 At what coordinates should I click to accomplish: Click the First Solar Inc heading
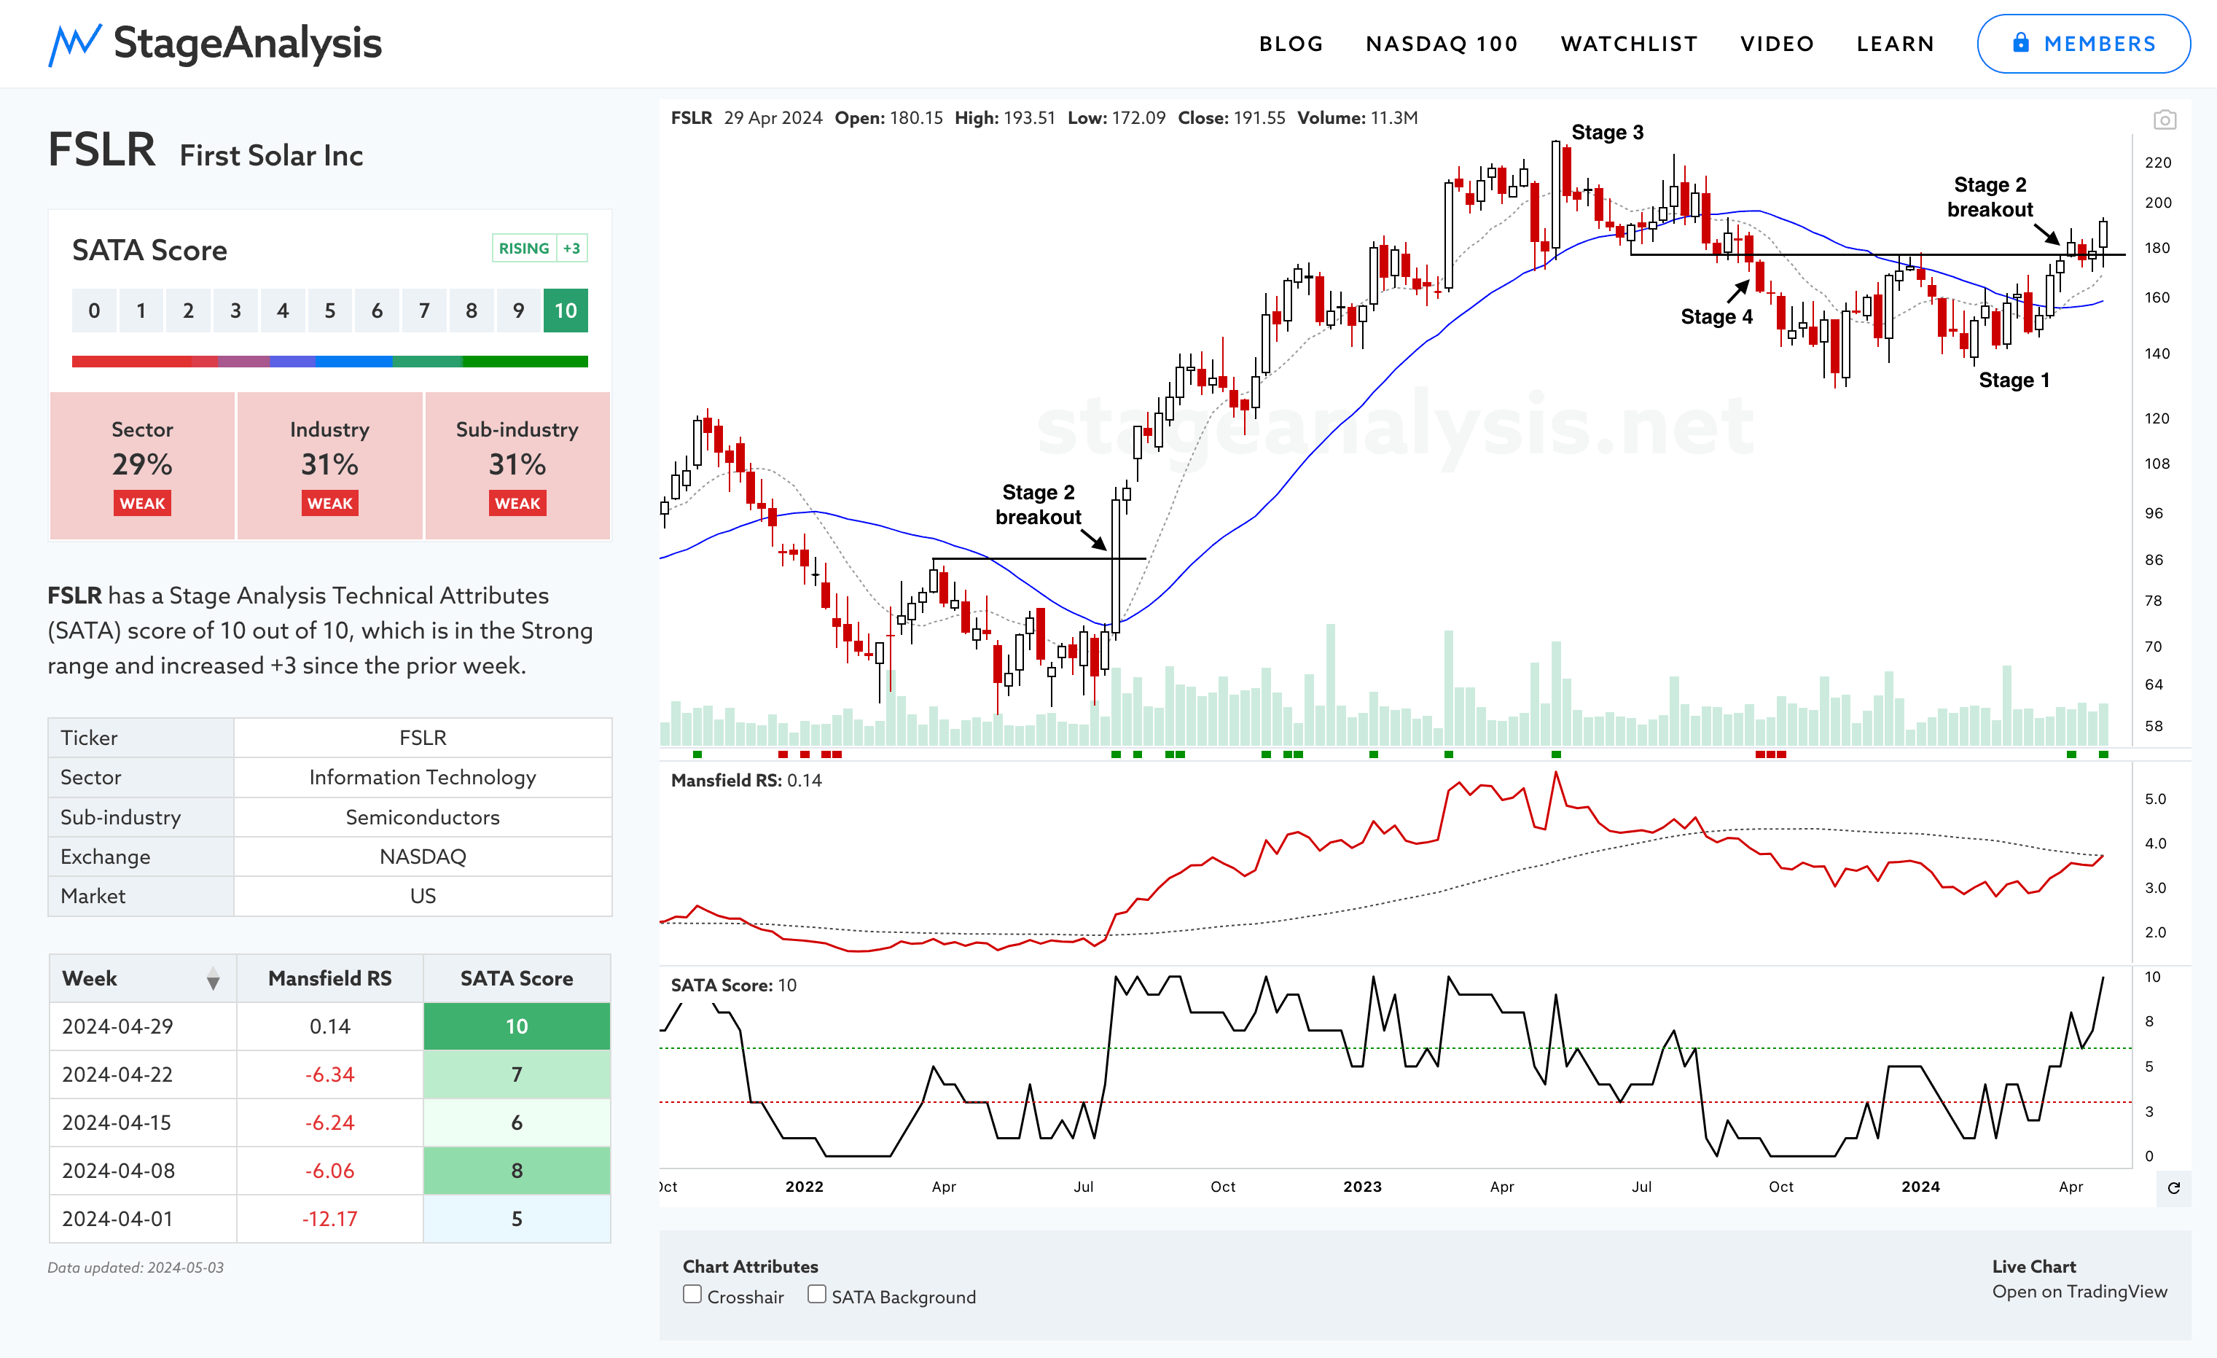[x=271, y=156]
